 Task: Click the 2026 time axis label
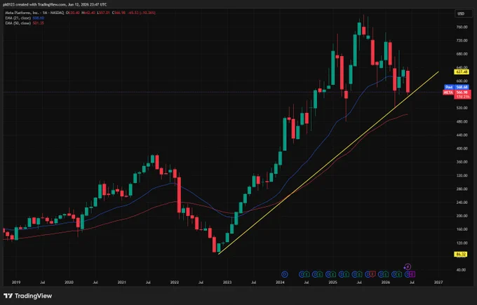[x=386, y=283]
